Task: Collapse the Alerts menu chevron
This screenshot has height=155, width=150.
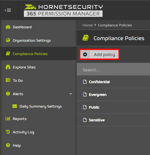Action: 71,94
